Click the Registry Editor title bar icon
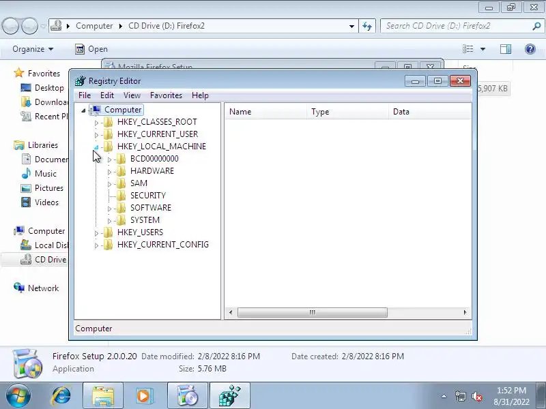The image size is (546, 409). (x=81, y=80)
